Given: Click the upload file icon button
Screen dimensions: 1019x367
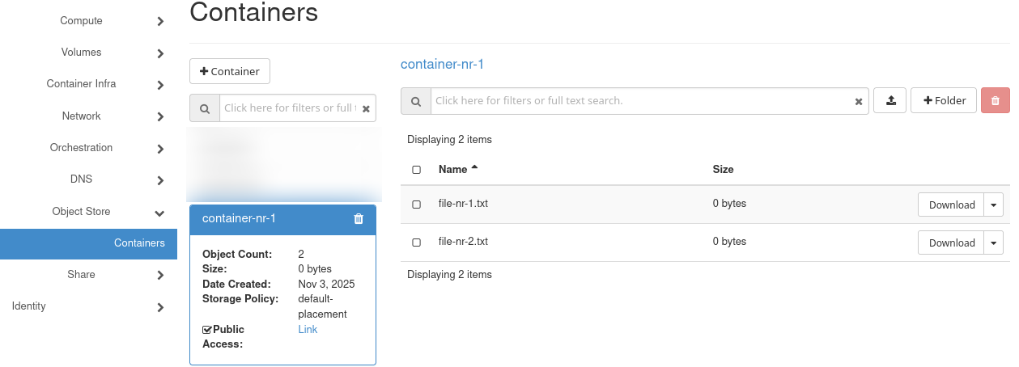Looking at the screenshot, I should [x=890, y=101].
